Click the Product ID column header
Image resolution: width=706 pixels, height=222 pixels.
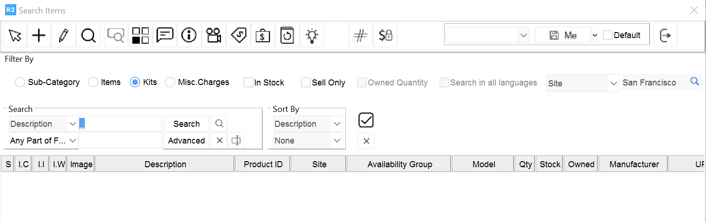point(263,164)
